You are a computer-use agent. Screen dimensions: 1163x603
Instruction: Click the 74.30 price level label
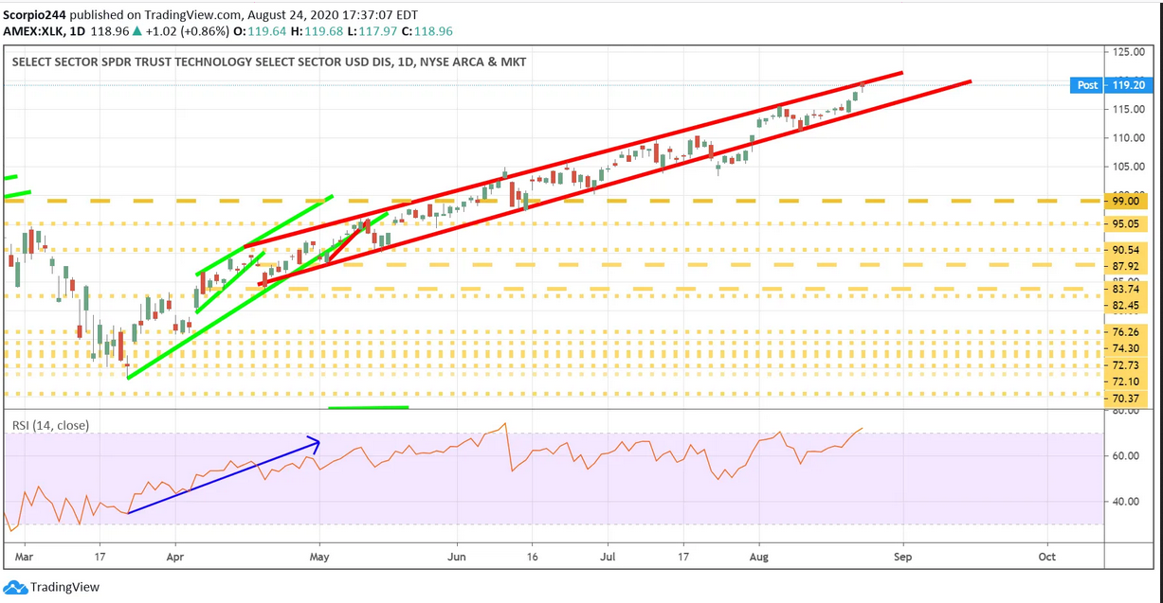click(x=1128, y=348)
